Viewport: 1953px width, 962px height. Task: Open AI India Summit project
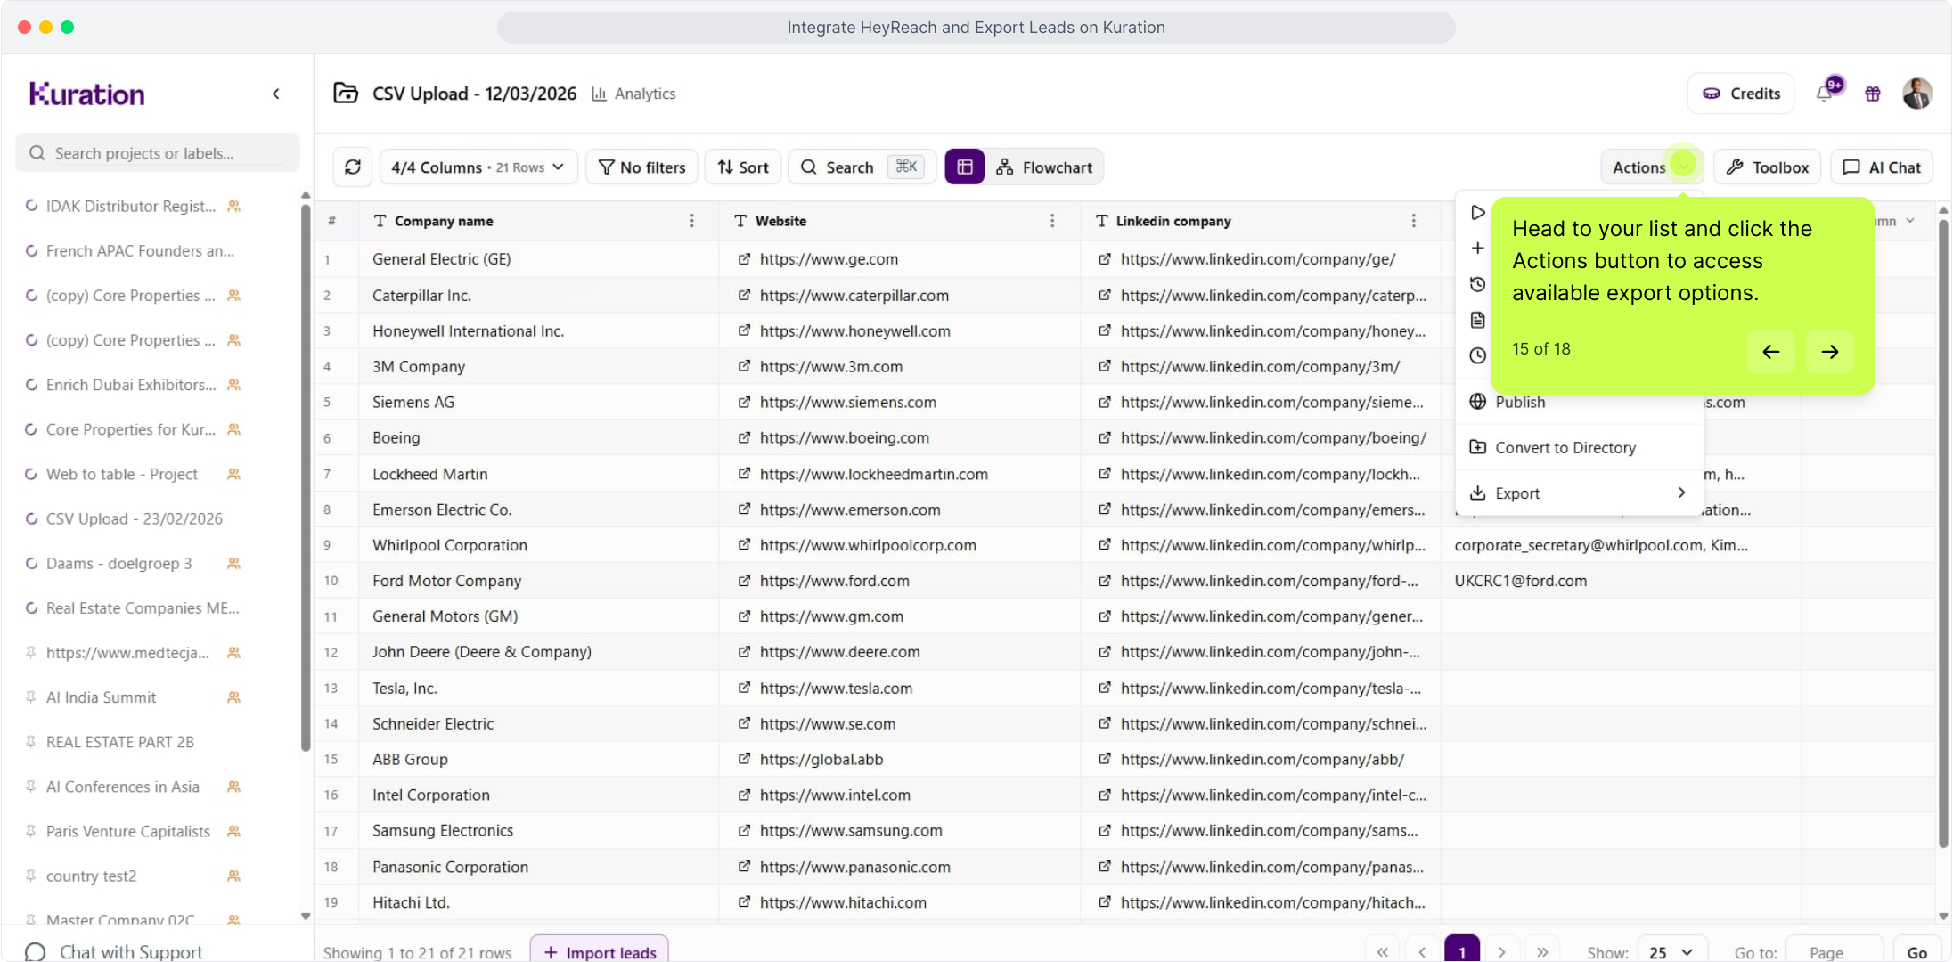click(x=101, y=697)
